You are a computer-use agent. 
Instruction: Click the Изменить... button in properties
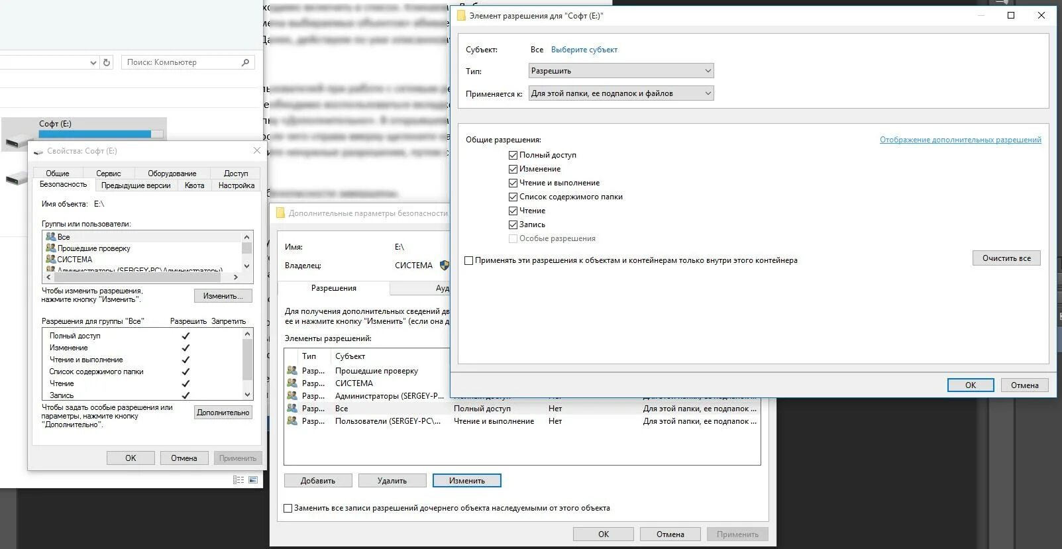coord(223,296)
